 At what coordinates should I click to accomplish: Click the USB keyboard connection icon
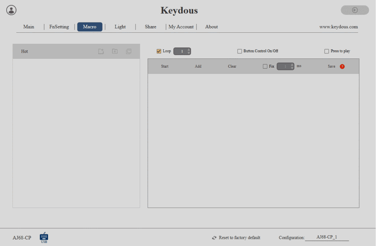pos(44,237)
